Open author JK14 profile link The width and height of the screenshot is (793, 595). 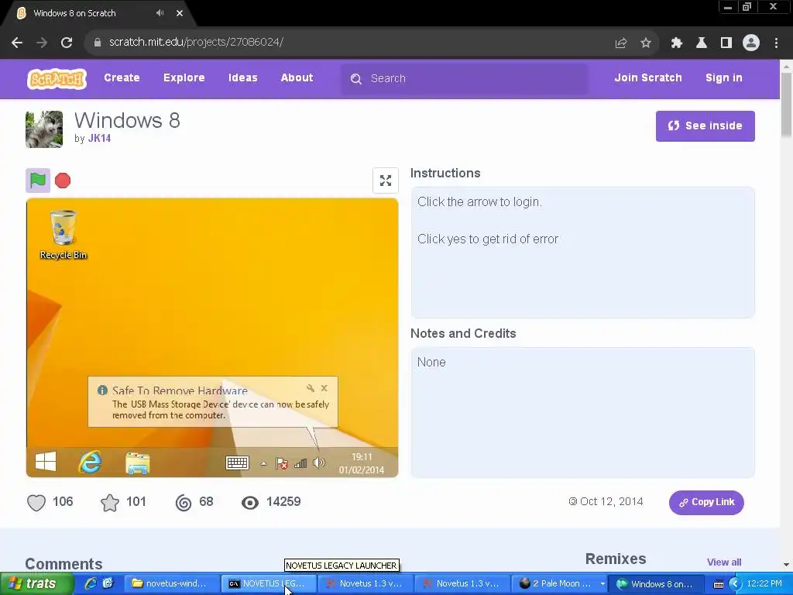100,138
